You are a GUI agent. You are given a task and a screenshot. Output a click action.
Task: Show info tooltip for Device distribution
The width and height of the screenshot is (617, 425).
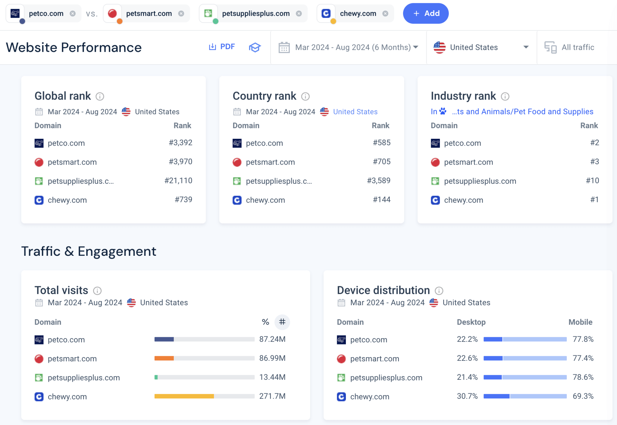pyautogui.click(x=439, y=291)
